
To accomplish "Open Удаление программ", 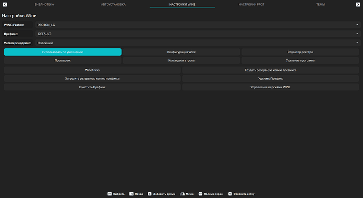I will tap(300, 60).
